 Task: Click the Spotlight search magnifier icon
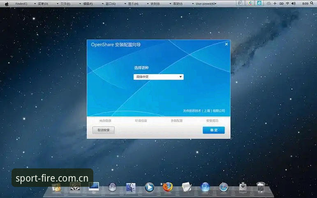click(x=312, y=3)
